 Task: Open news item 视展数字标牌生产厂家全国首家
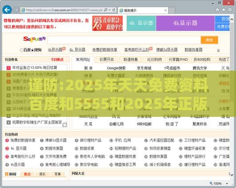point(37,122)
